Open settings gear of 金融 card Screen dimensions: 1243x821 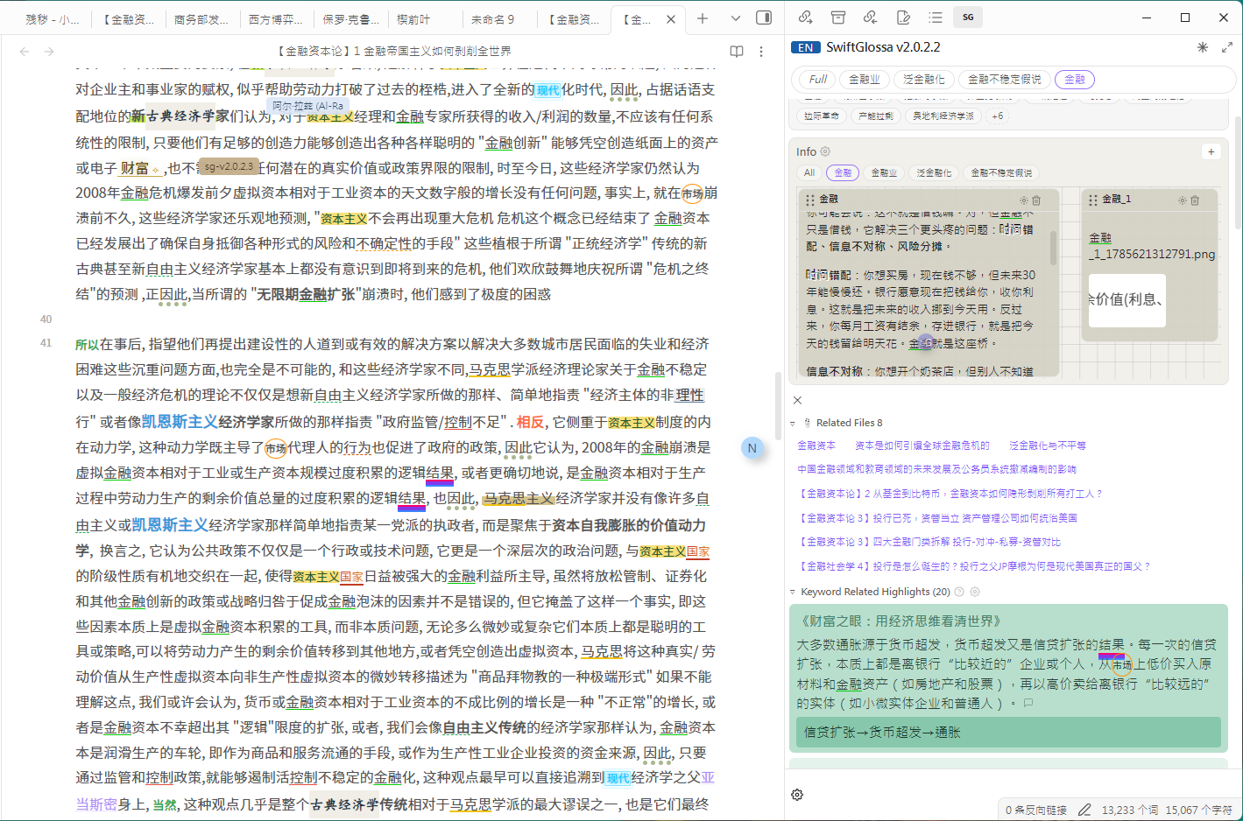tap(1021, 200)
